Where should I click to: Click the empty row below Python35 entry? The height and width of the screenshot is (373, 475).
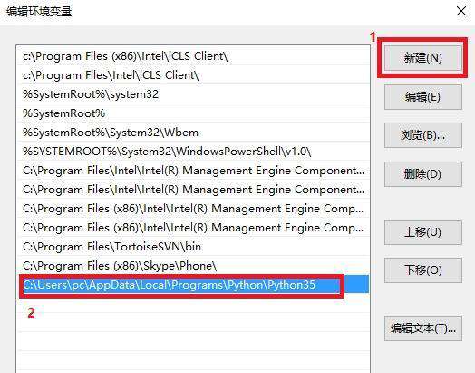pos(194,304)
